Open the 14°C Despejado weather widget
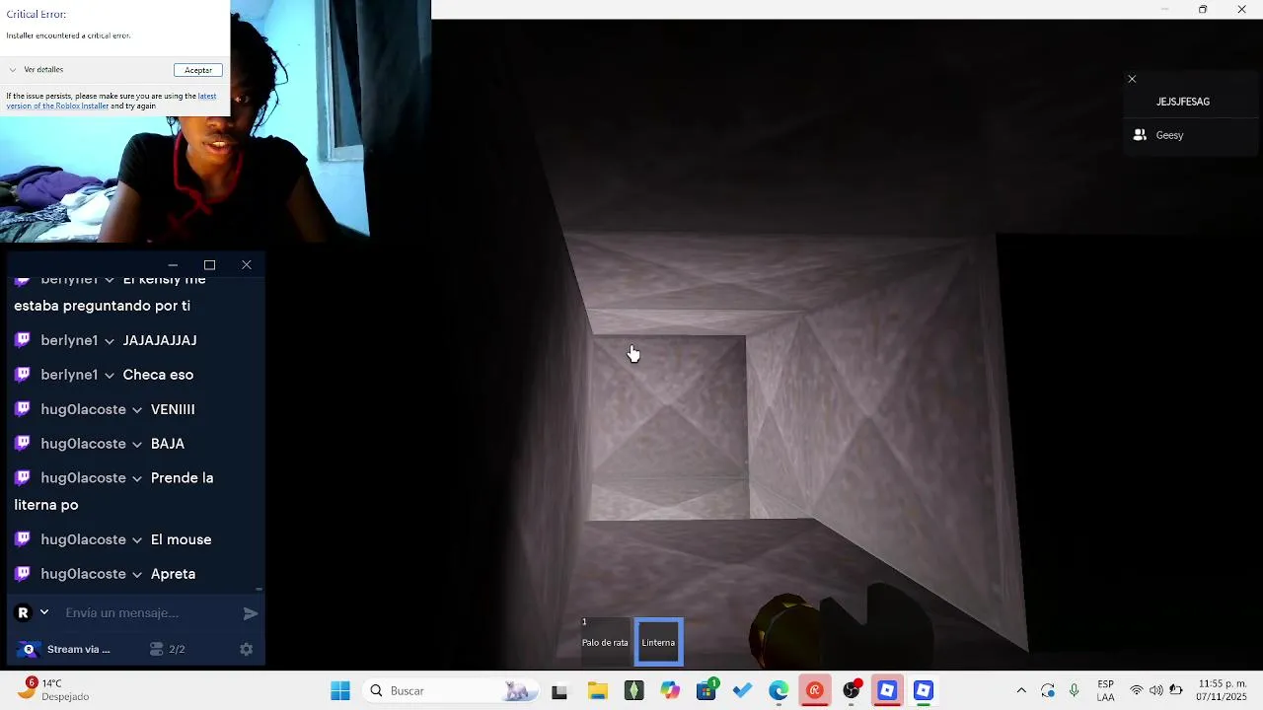The width and height of the screenshot is (1263, 710). 57,690
